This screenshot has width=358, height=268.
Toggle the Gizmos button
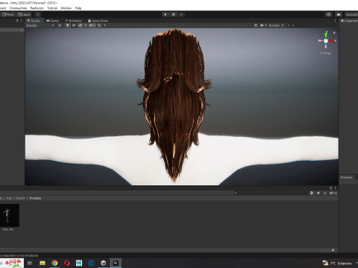274,25
